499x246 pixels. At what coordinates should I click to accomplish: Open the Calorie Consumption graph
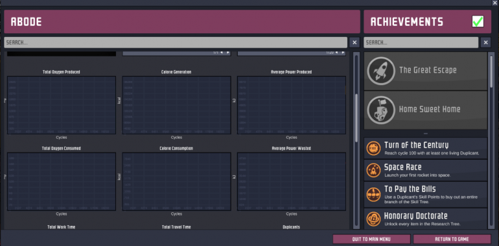coord(177,182)
